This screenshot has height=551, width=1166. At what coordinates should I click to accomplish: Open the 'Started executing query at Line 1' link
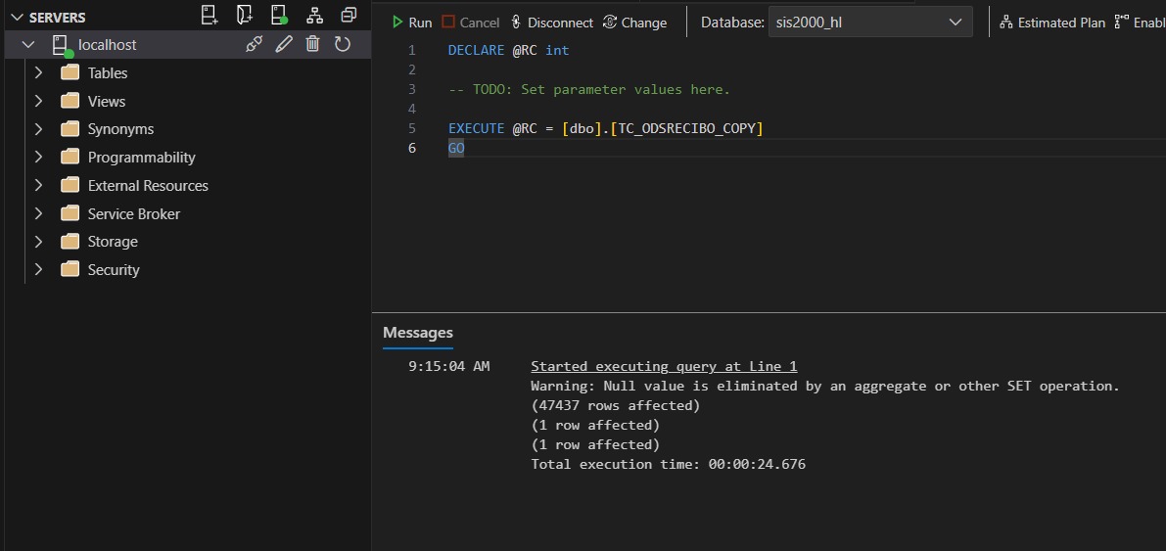(664, 366)
